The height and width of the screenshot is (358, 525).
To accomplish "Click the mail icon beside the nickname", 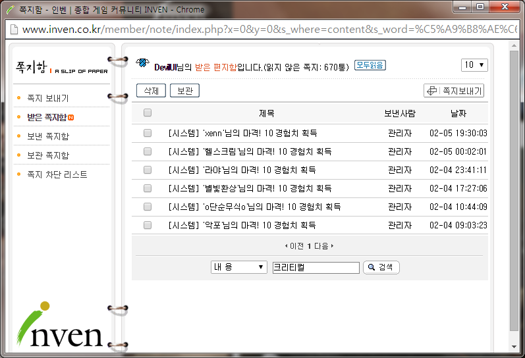I will (x=142, y=64).
